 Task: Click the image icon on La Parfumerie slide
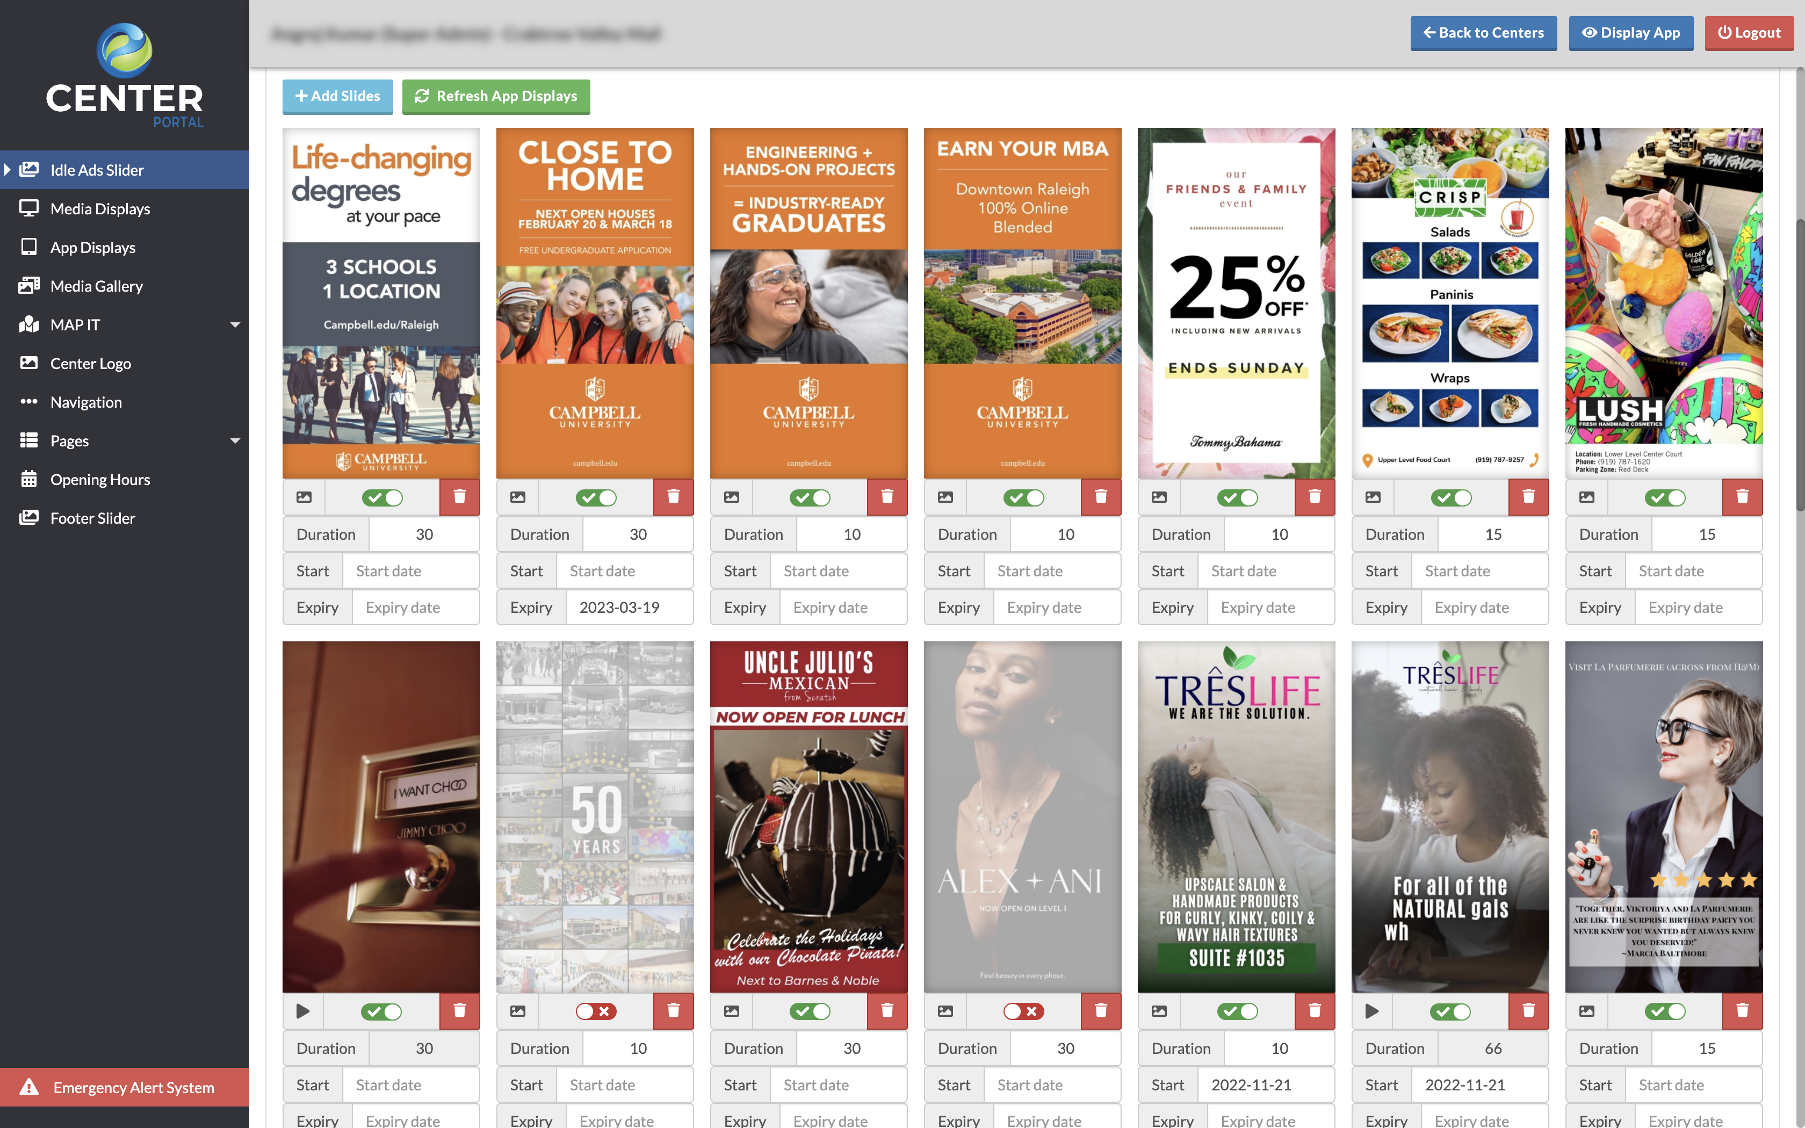click(x=1588, y=1011)
